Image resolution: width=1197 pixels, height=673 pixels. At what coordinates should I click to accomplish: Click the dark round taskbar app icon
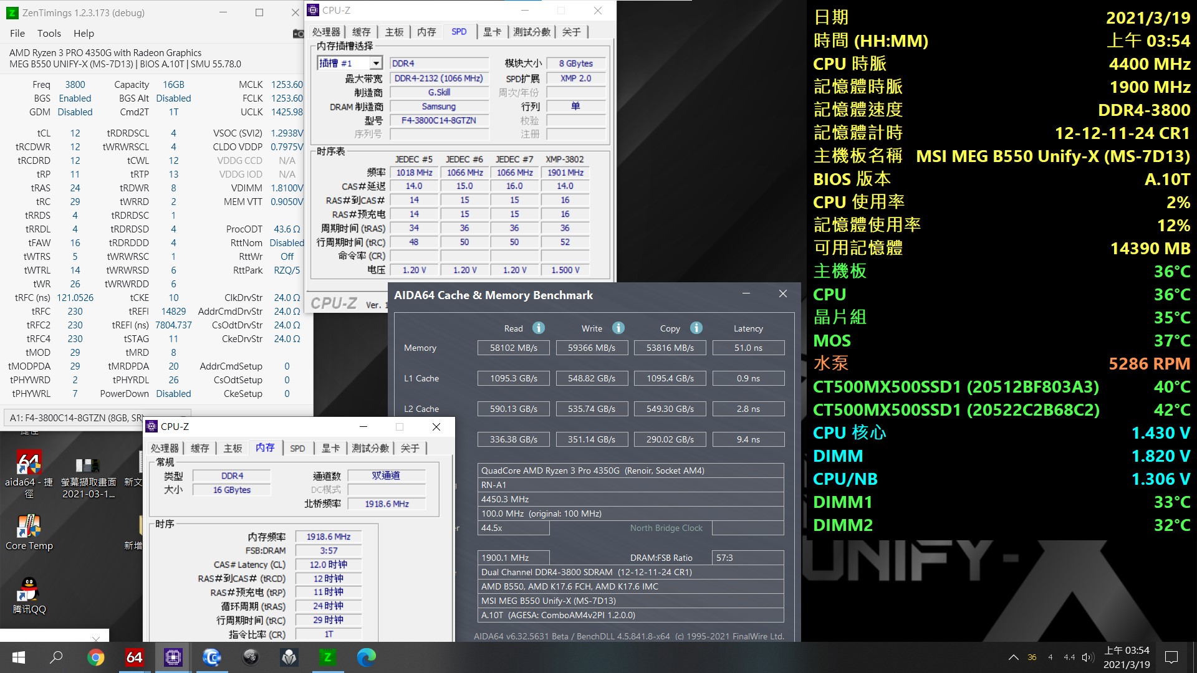[251, 657]
